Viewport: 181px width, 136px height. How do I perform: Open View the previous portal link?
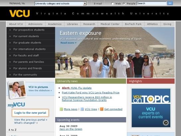click(x=31, y=120)
